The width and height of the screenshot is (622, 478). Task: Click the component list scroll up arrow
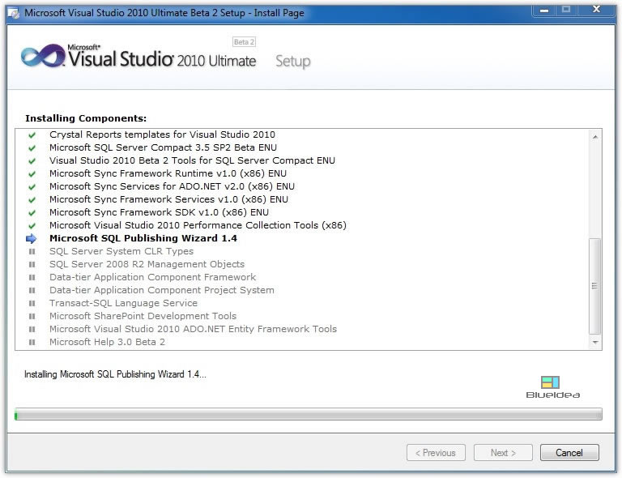tap(595, 137)
